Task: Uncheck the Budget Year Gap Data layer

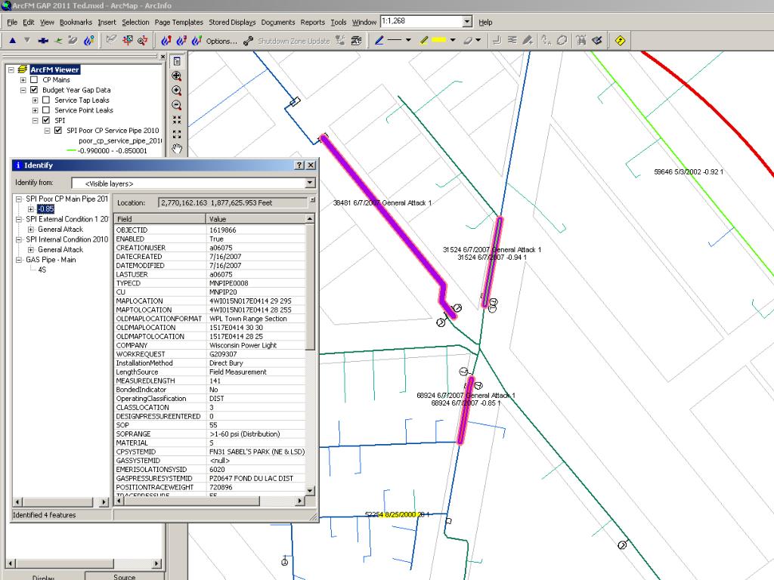Action: [x=34, y=90]
